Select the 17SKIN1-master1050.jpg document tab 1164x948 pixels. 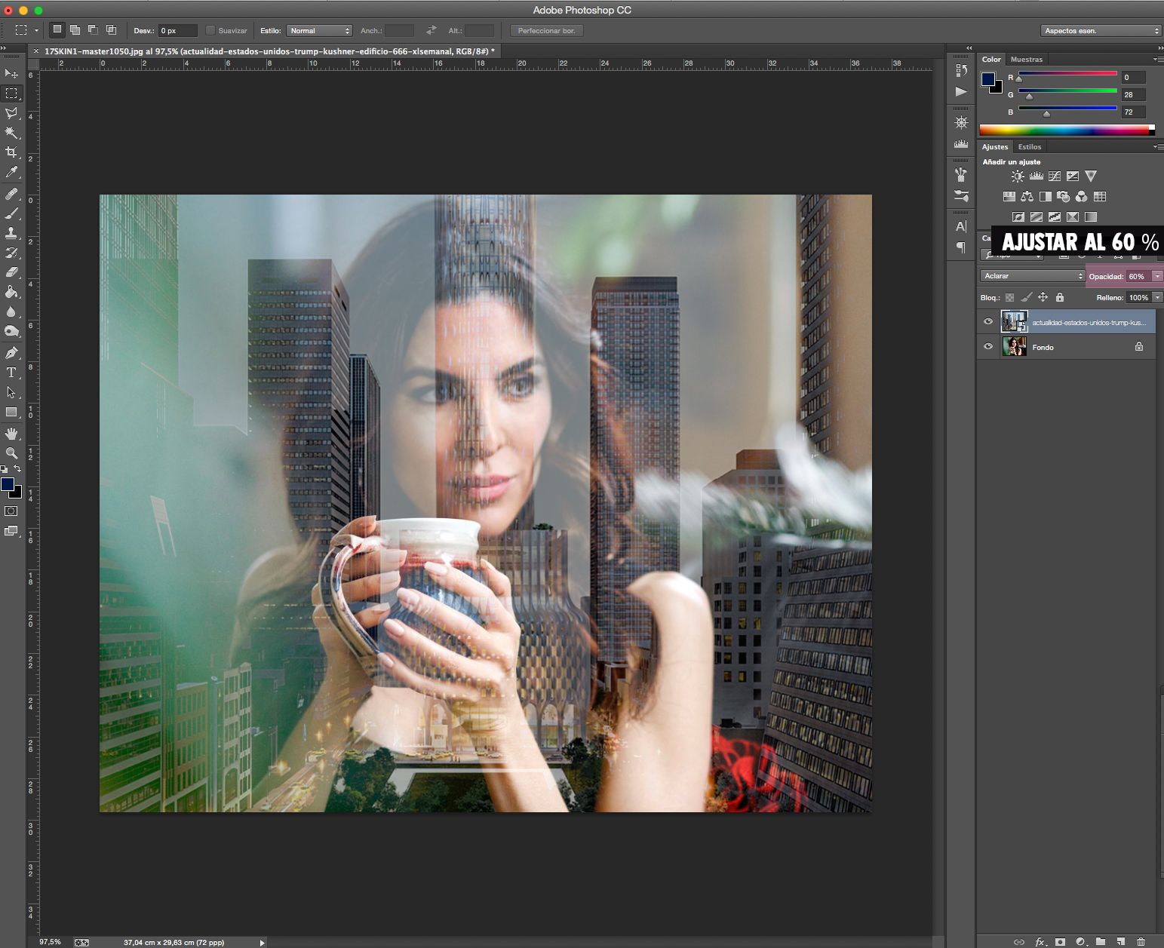[x=269, y=51]
